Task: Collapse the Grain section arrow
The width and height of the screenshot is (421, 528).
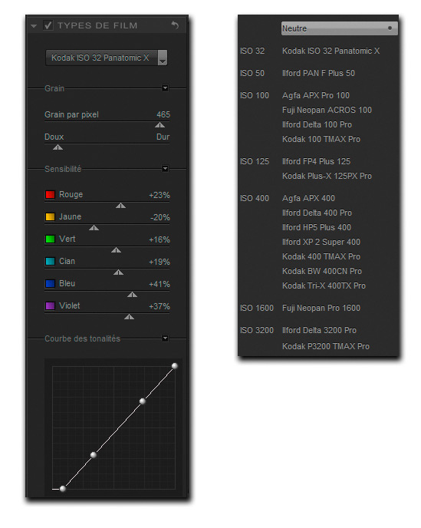Action: 165,88
